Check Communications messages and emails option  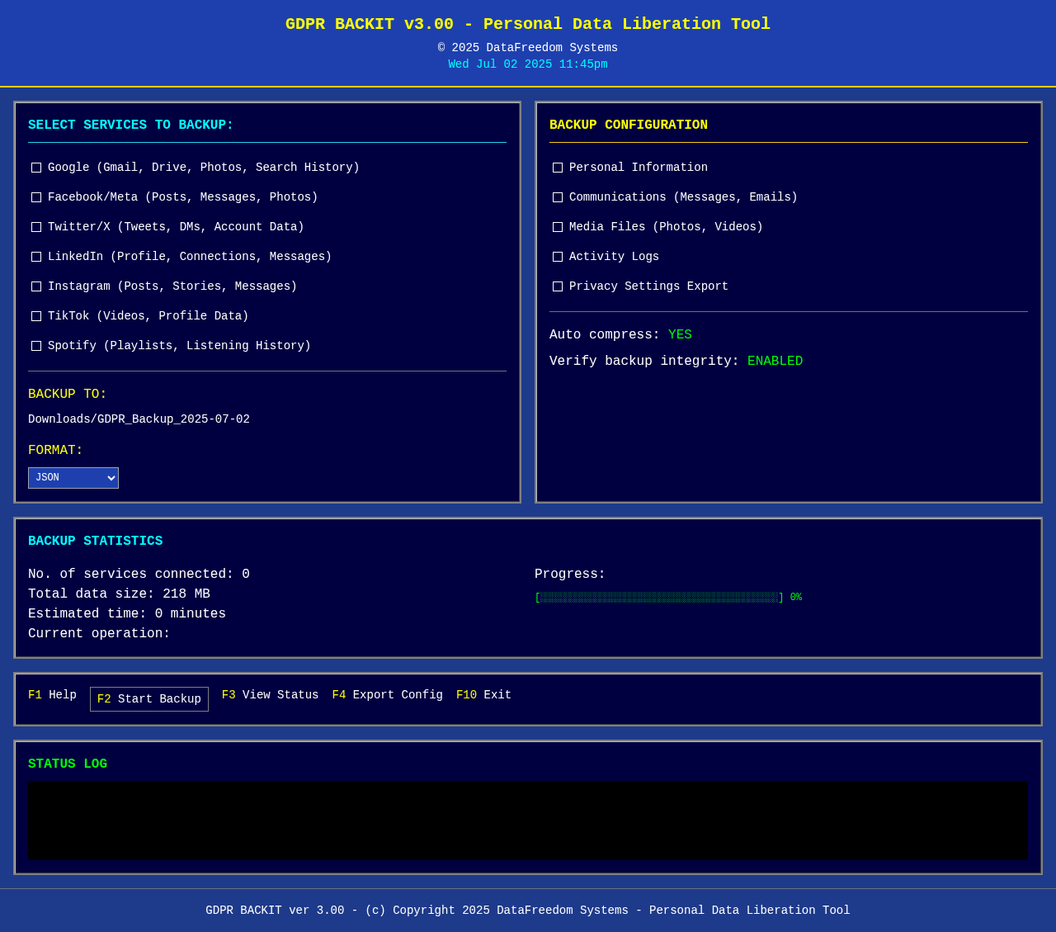[556, 196]
